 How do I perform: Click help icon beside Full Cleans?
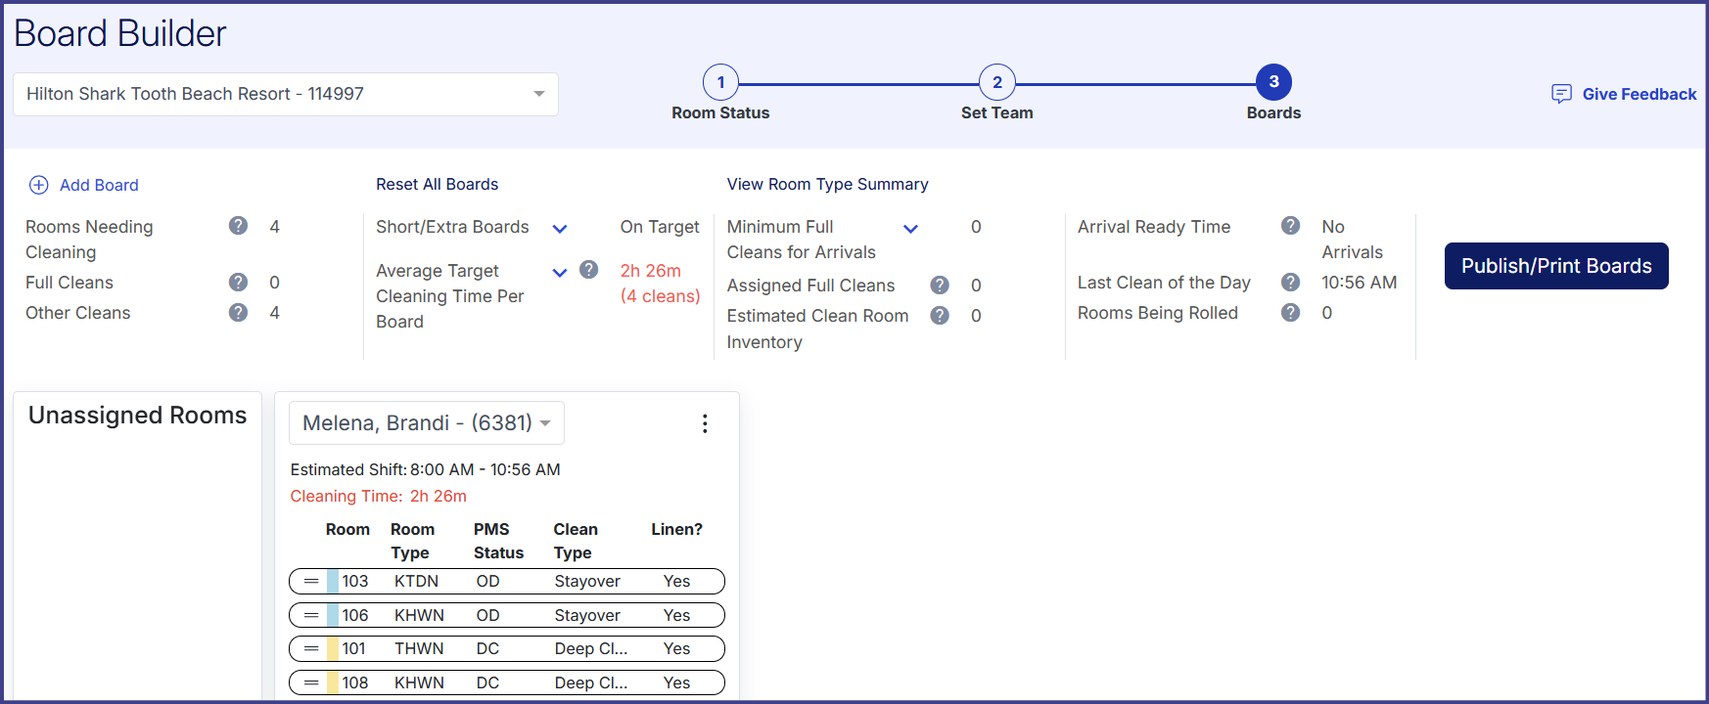click(238, 283)
